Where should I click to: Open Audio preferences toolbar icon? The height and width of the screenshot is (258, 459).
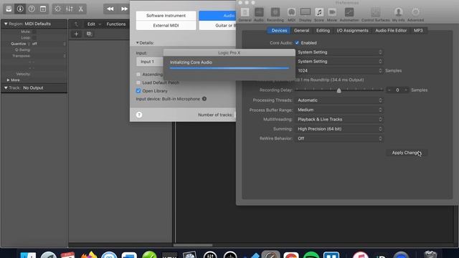click(259, 14)
